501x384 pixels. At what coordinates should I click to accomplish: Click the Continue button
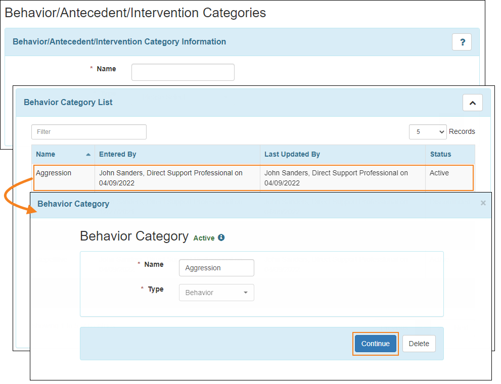375,344
